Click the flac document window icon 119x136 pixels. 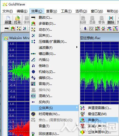[x=6, y=38]
